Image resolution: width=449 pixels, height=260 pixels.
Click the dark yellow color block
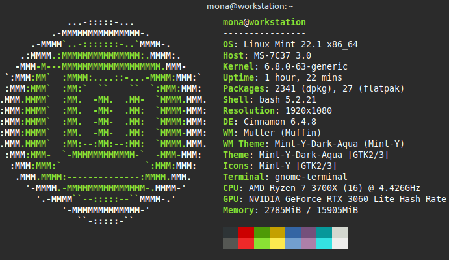click(x=277, y=233)
